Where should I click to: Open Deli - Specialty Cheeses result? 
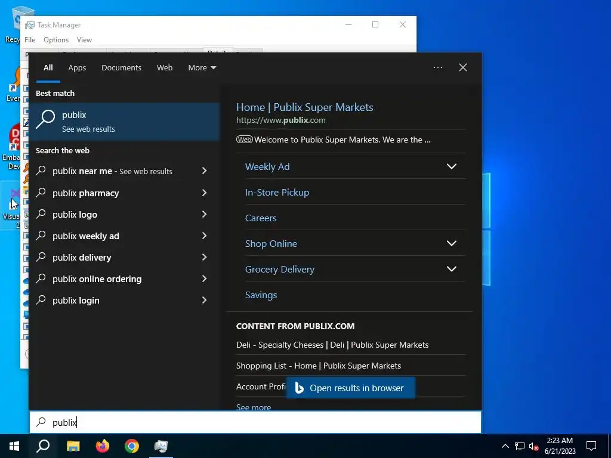point(332,345)
